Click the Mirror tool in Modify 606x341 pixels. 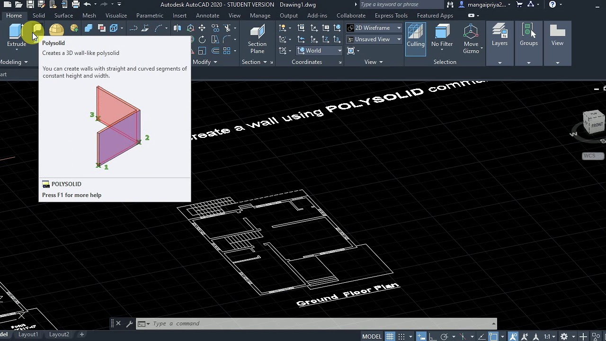[177, 28]
